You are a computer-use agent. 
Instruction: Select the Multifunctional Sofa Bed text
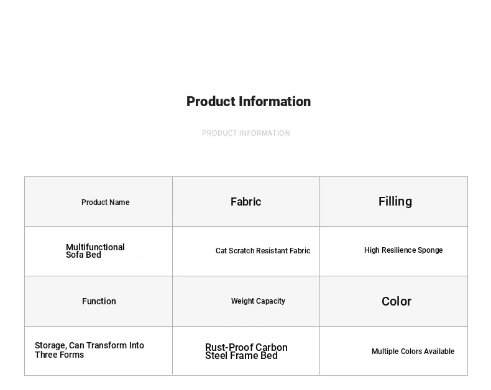click(x=95, y=251)
